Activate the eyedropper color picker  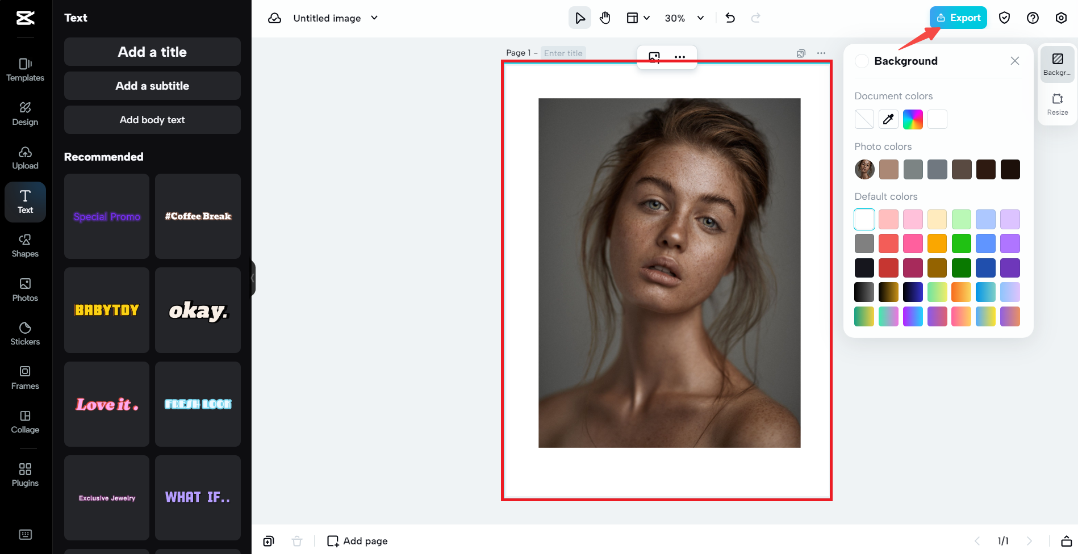click(x=889, y=119)
